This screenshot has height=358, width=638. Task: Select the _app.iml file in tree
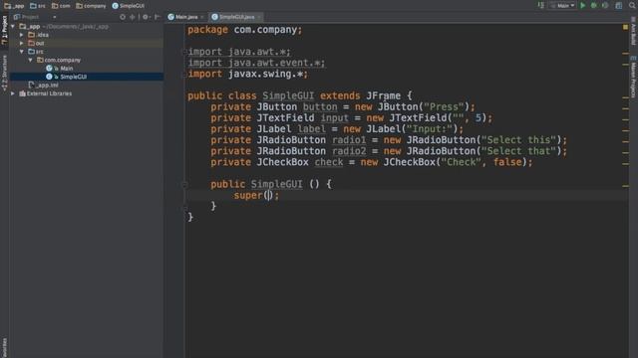tap(44, 85)
